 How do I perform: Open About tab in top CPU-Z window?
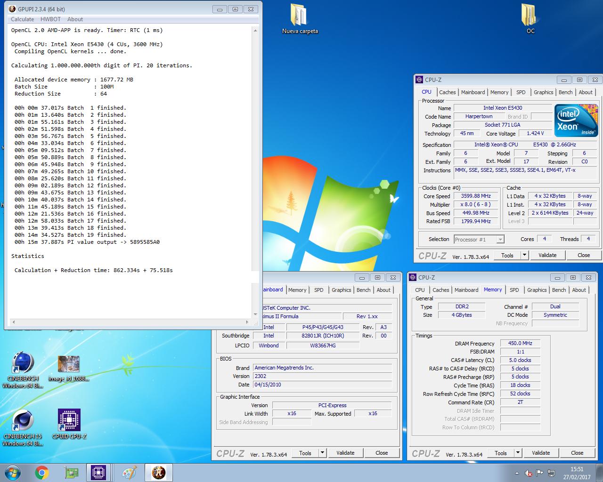586,92
